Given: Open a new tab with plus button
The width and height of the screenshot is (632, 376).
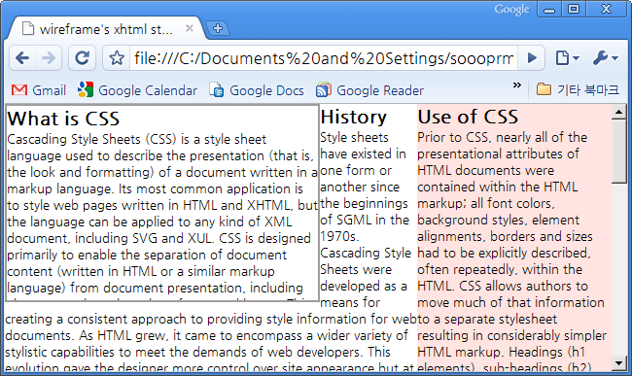Looking at the screenshot, I should pyautogui.click(x=218, y=28).
